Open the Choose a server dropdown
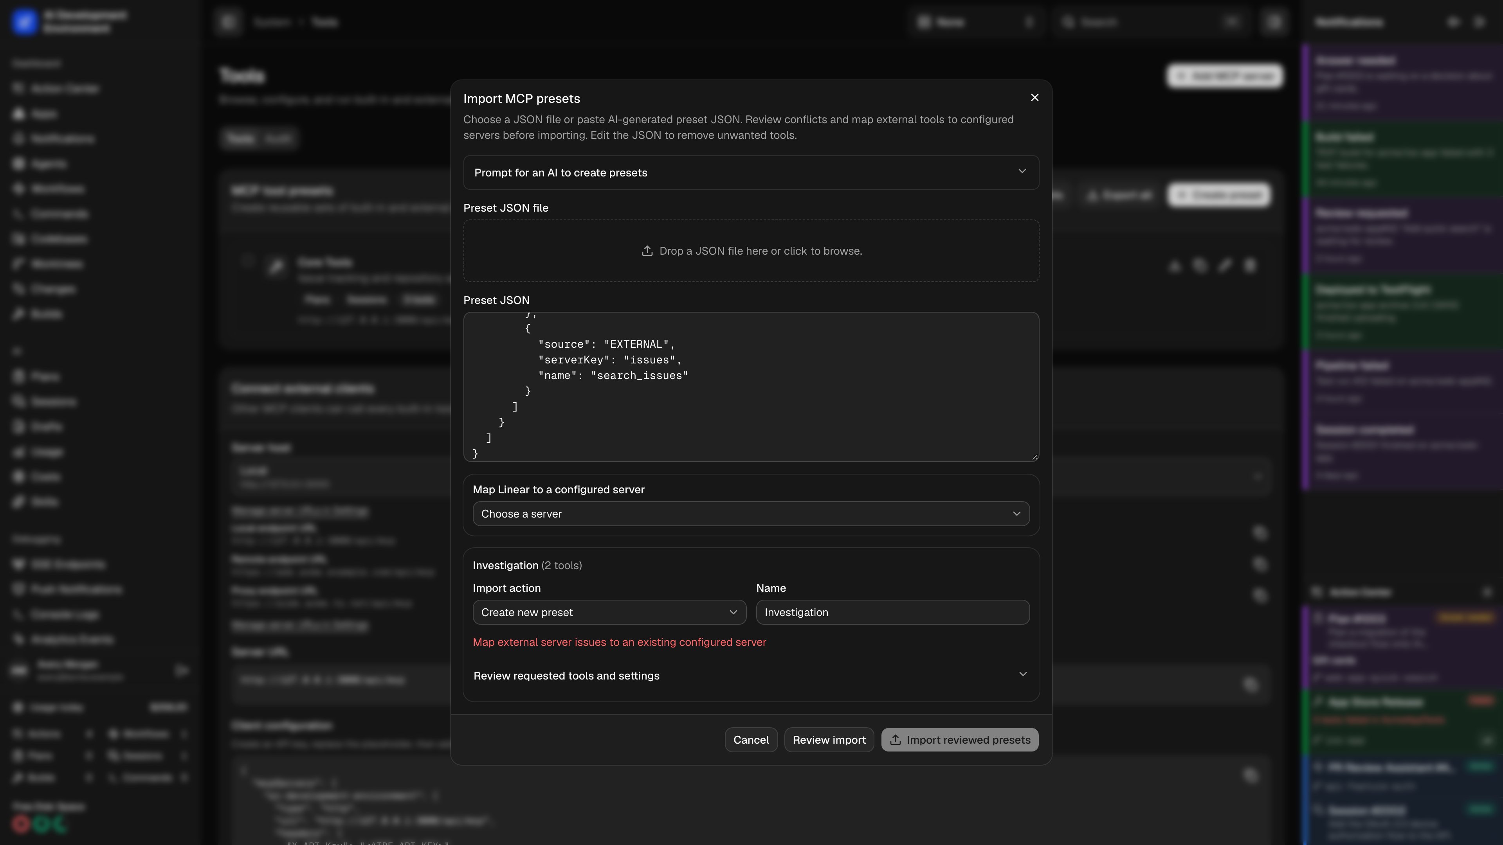 coord(751,514)
